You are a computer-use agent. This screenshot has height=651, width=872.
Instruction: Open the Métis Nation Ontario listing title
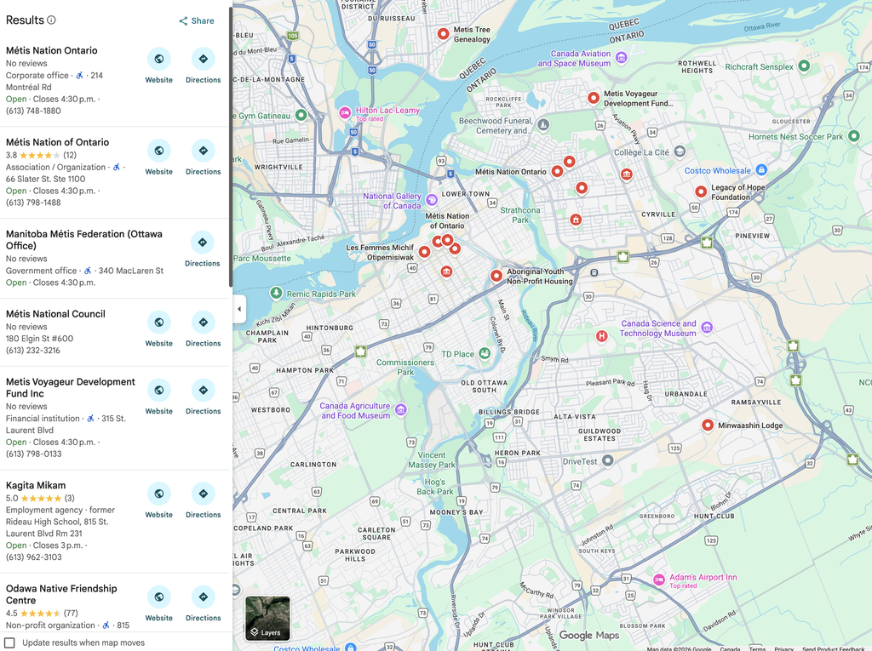[x=52, y=50]
